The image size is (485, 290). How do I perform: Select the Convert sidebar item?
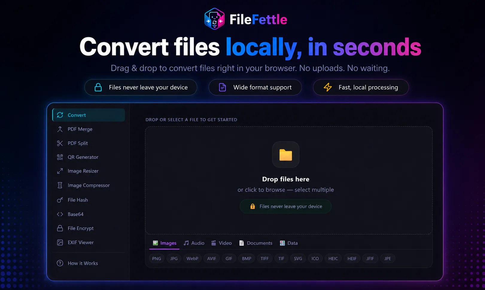(89, 115)
